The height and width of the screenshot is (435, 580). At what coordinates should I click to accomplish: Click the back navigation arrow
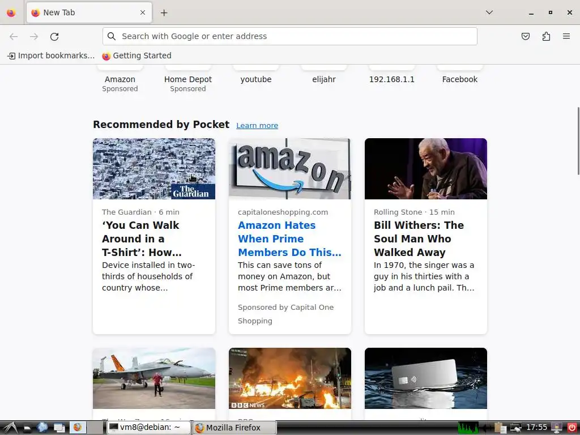(x=14, y=36)
